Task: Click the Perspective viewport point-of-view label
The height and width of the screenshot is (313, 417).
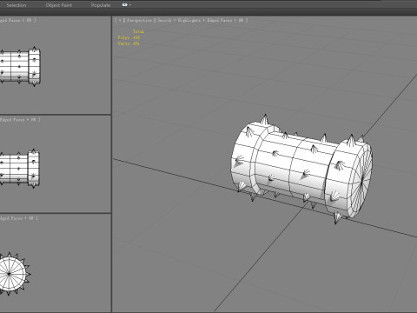Action: pyautogui.click(x=139, y=20)
